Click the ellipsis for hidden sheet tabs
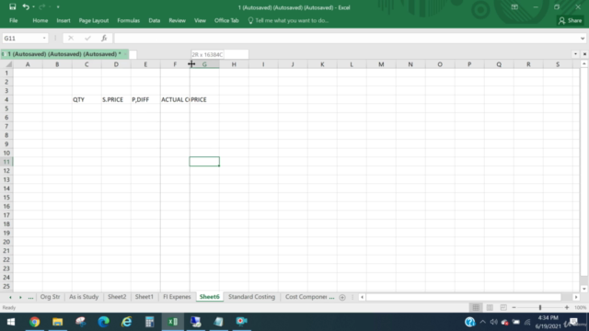589x331 pixels. [x=30, y=297]
